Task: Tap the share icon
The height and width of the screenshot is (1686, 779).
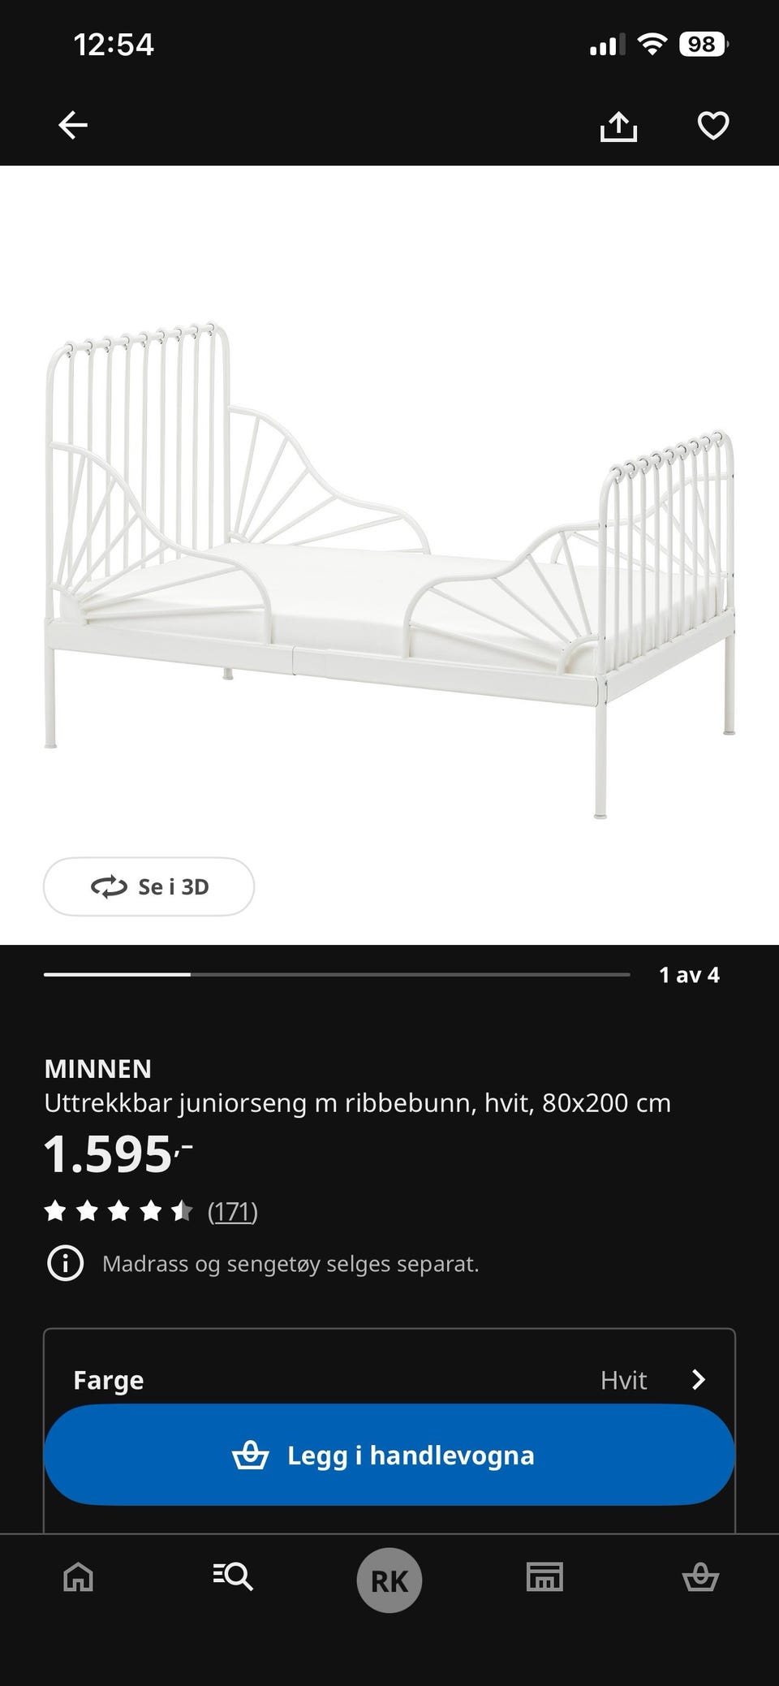Action: pyautogui.click(x=618, y=126)
